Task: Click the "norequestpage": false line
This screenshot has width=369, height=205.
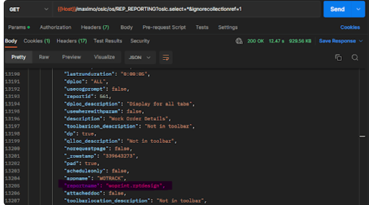Action: pos(98,148)
